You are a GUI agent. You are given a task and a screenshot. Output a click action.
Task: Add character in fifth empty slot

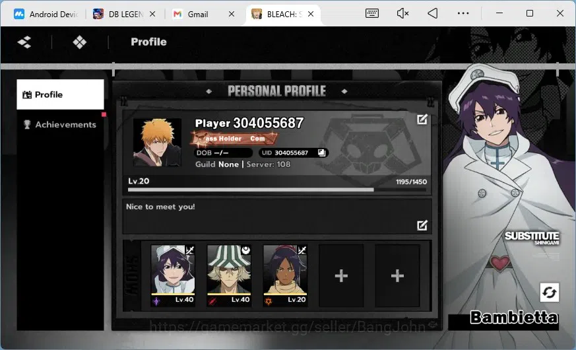click(x=397, y=276)
